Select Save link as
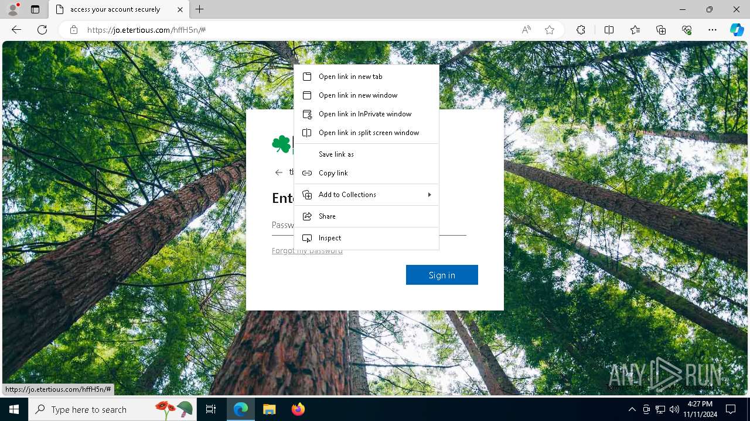This screenshot has width=750, height=421. tap(366, 154)
